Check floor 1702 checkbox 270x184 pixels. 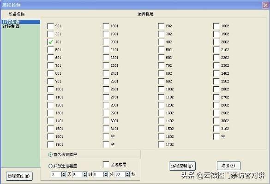pyautogui.click(x=161, y=144)
